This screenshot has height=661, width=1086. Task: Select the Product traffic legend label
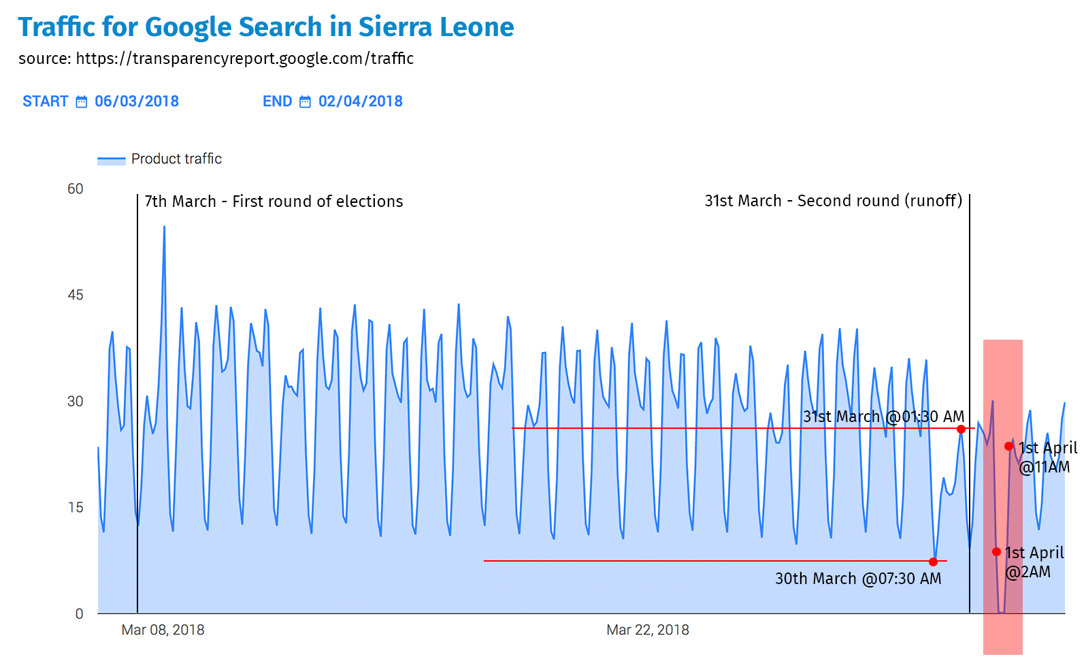pos(176,159)
